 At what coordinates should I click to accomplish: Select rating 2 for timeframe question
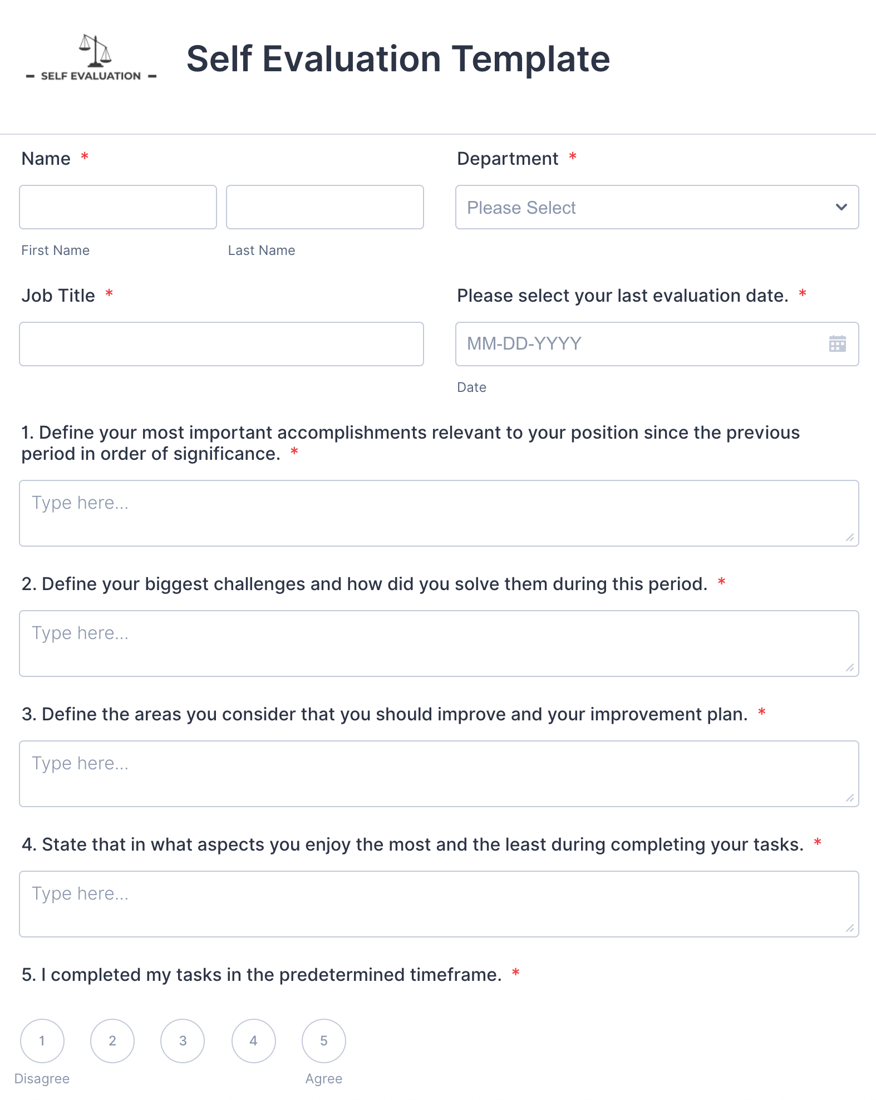pos(112,1040)
